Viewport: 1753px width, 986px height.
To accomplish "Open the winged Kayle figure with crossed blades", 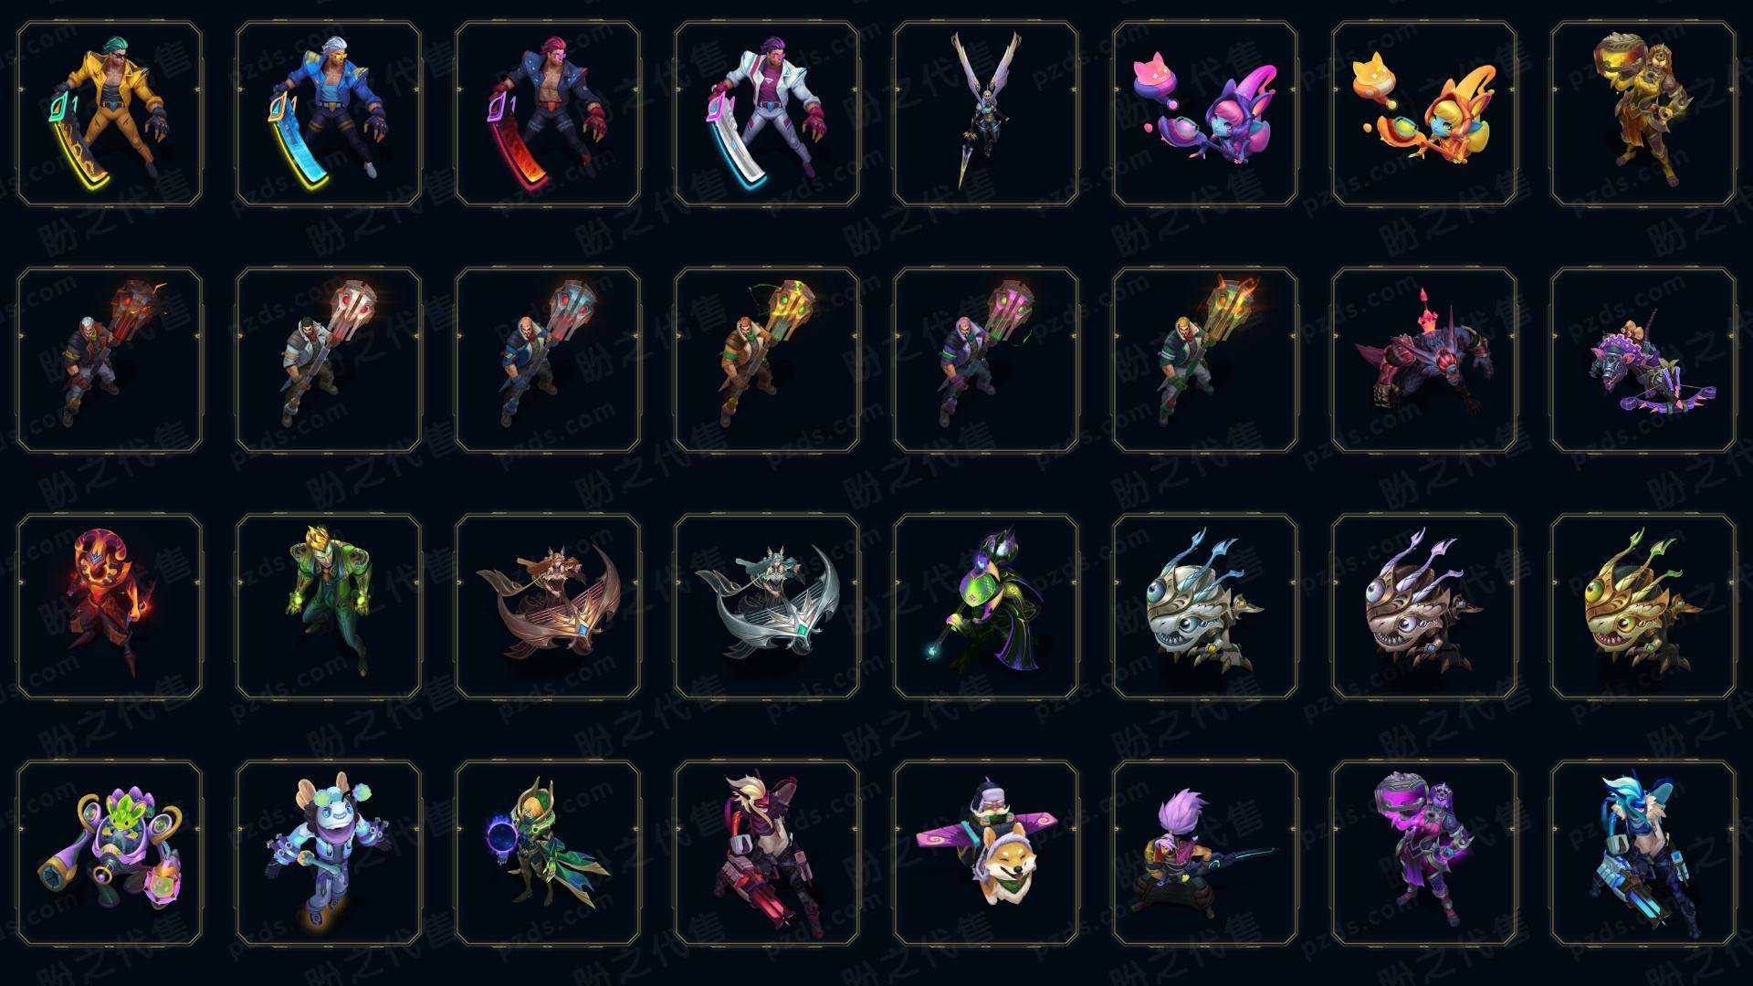I will tap(986, 114).
